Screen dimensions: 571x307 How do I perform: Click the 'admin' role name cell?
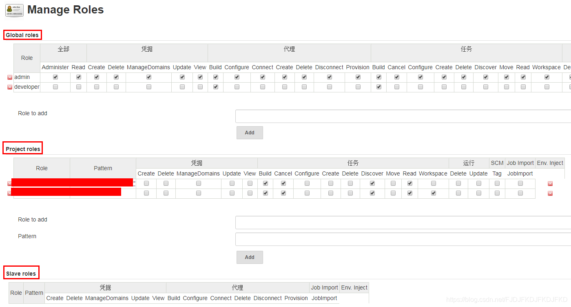[x=27, y=77]
